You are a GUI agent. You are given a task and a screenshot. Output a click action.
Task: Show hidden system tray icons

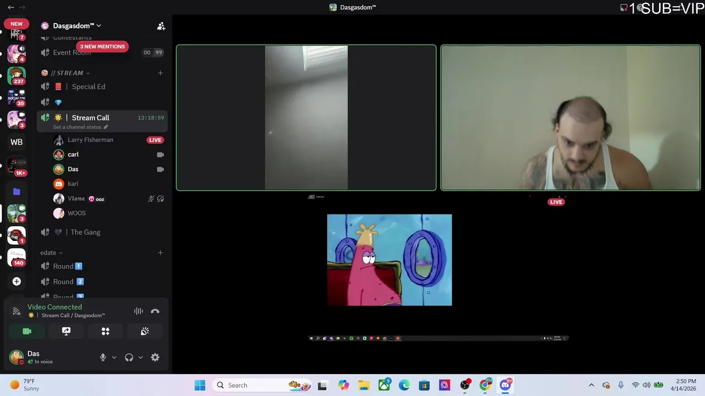pos(592,385)
